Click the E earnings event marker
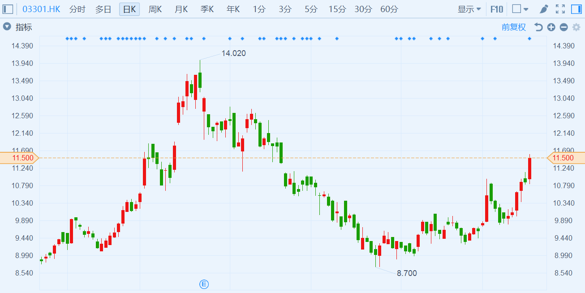Image resolution: width=585 pixels, height=293 pixels. tap(204, 284)
